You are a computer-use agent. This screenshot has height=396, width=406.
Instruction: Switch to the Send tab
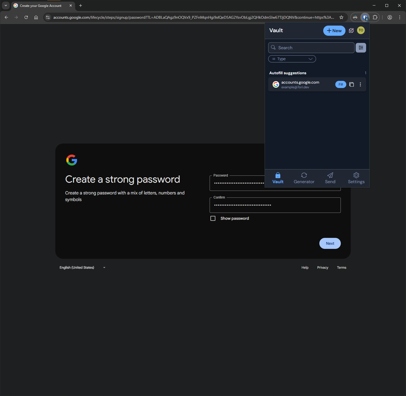point(330,178)
